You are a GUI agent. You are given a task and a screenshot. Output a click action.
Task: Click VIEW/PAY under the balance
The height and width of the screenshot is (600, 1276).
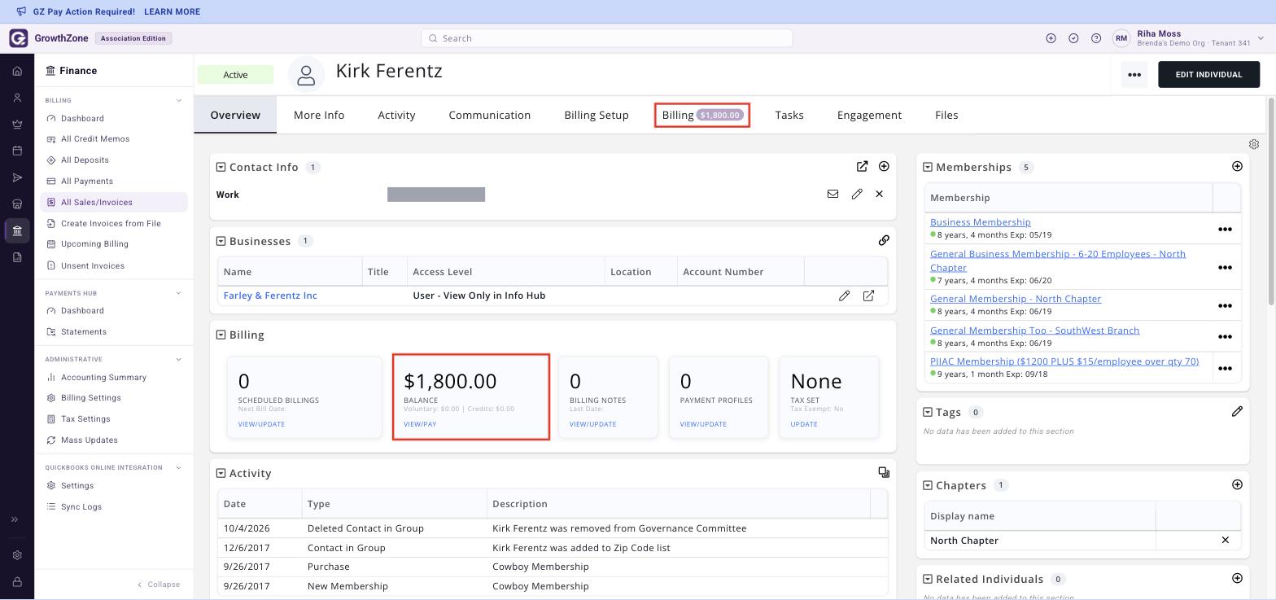(420, 424)
